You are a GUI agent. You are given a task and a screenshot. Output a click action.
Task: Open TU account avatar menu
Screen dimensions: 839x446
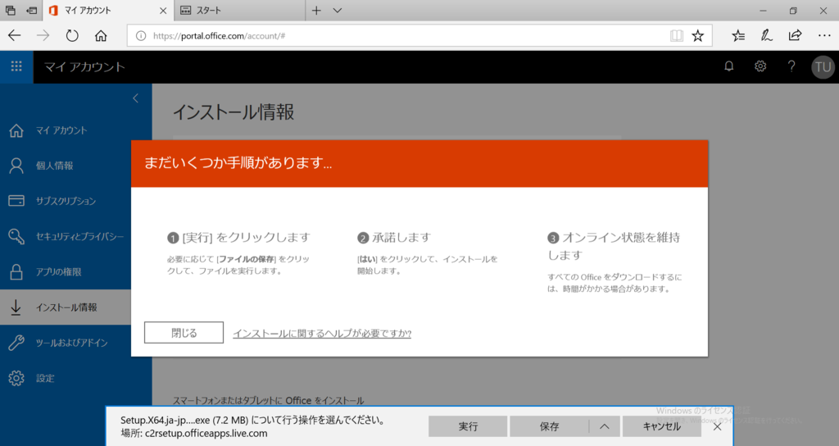tap(823, 67)
